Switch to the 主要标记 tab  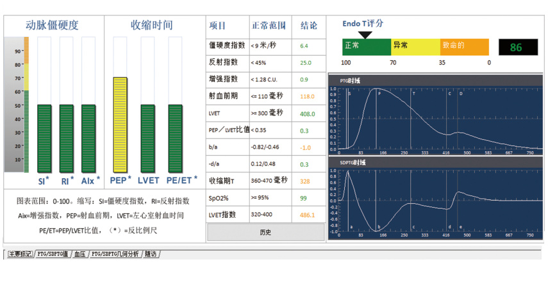(x=19, y=254)
